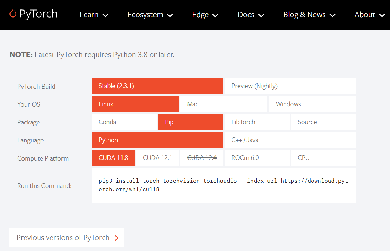Screen dimensions: 390x251
Task: Click the PyTorch flame logo icon
Action: coord(13,13)
